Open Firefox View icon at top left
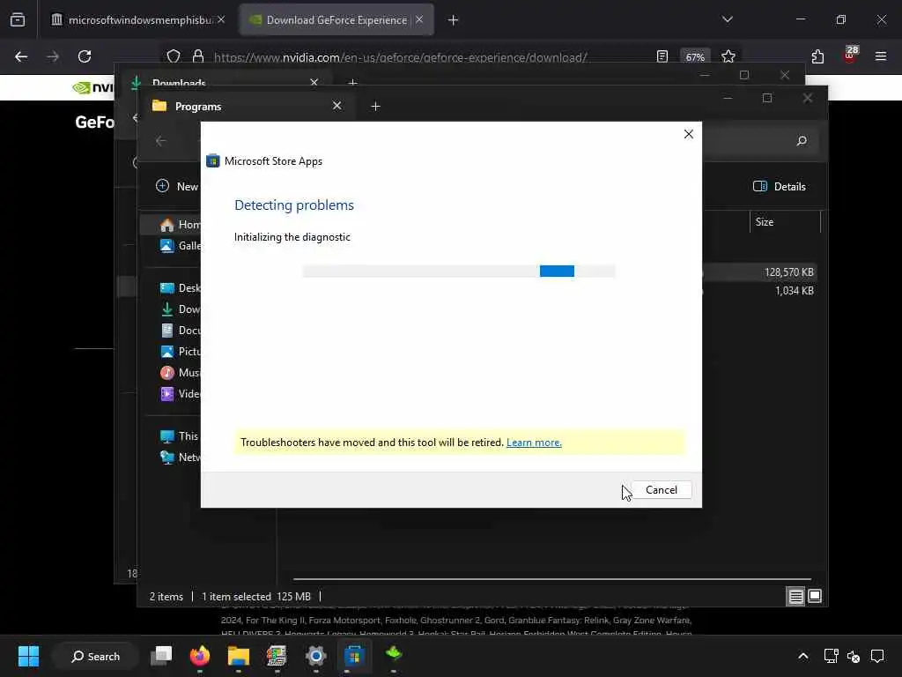This screenshot has height=677, width=902. click(x=18, y=20)
